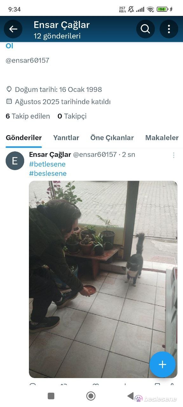Open the cat feeding photo
The height and width of the screenshot is (407, 183).
pos(103,279)
